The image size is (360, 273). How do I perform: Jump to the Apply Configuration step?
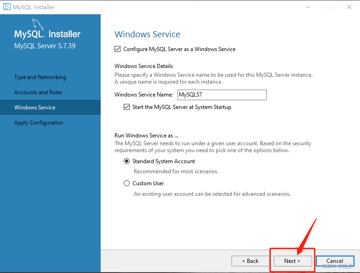coord(39,123)
